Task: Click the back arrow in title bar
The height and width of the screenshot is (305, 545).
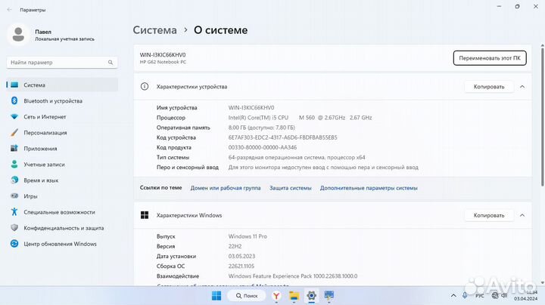Action: 9,10
